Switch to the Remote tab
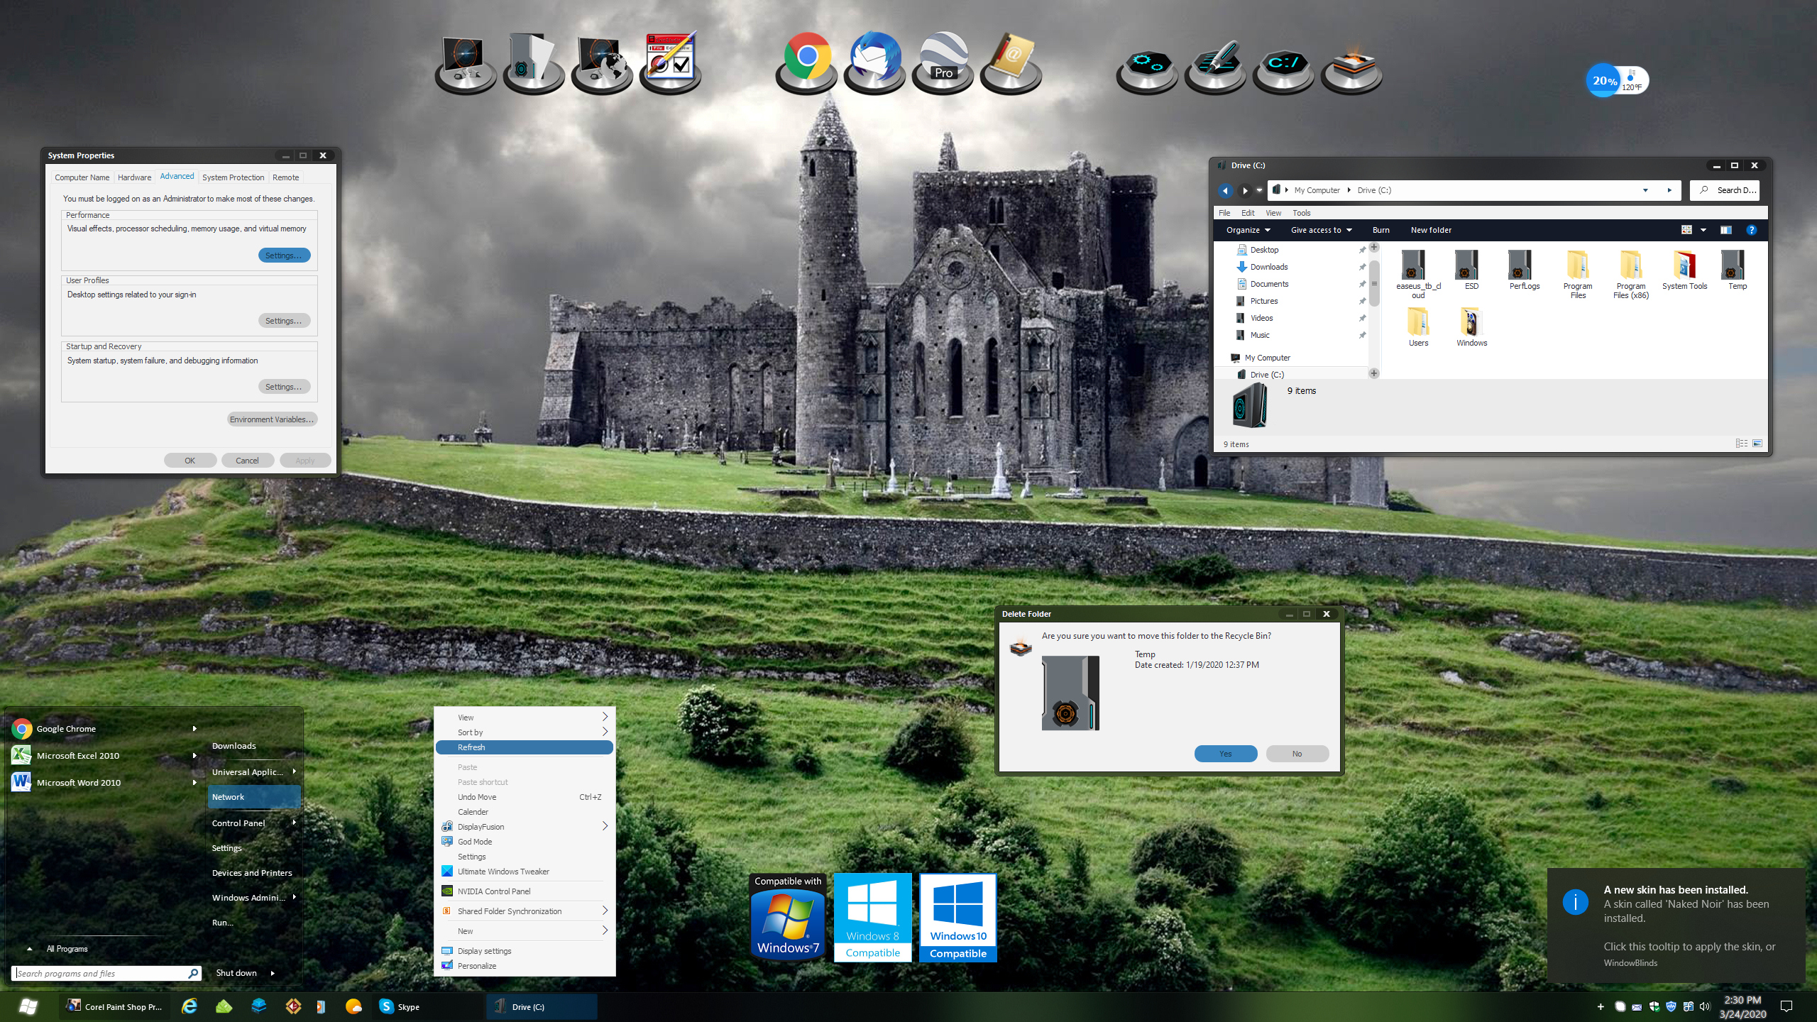The width and height of the screenshot is (1817, 1022). pyautogui.click(x=285, y=177)
